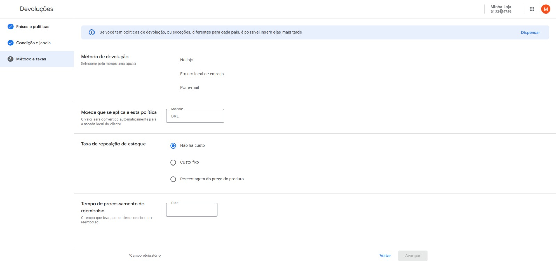Select 'Porcentagem do preço do produto' radio
556x262 pixels.
coord(173,179)
